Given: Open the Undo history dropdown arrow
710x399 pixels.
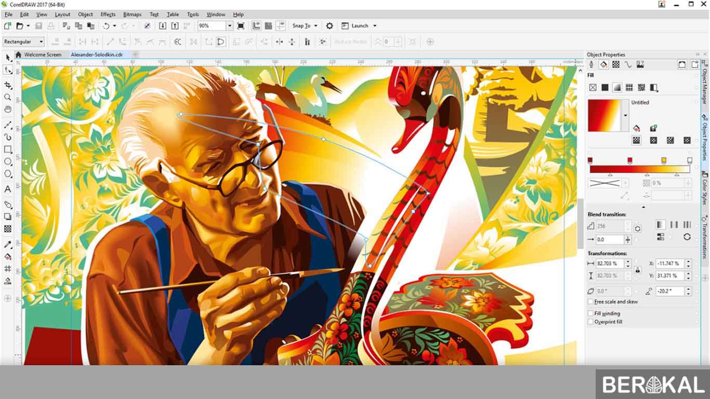Looking at the screenshot, I should point(115,25).
